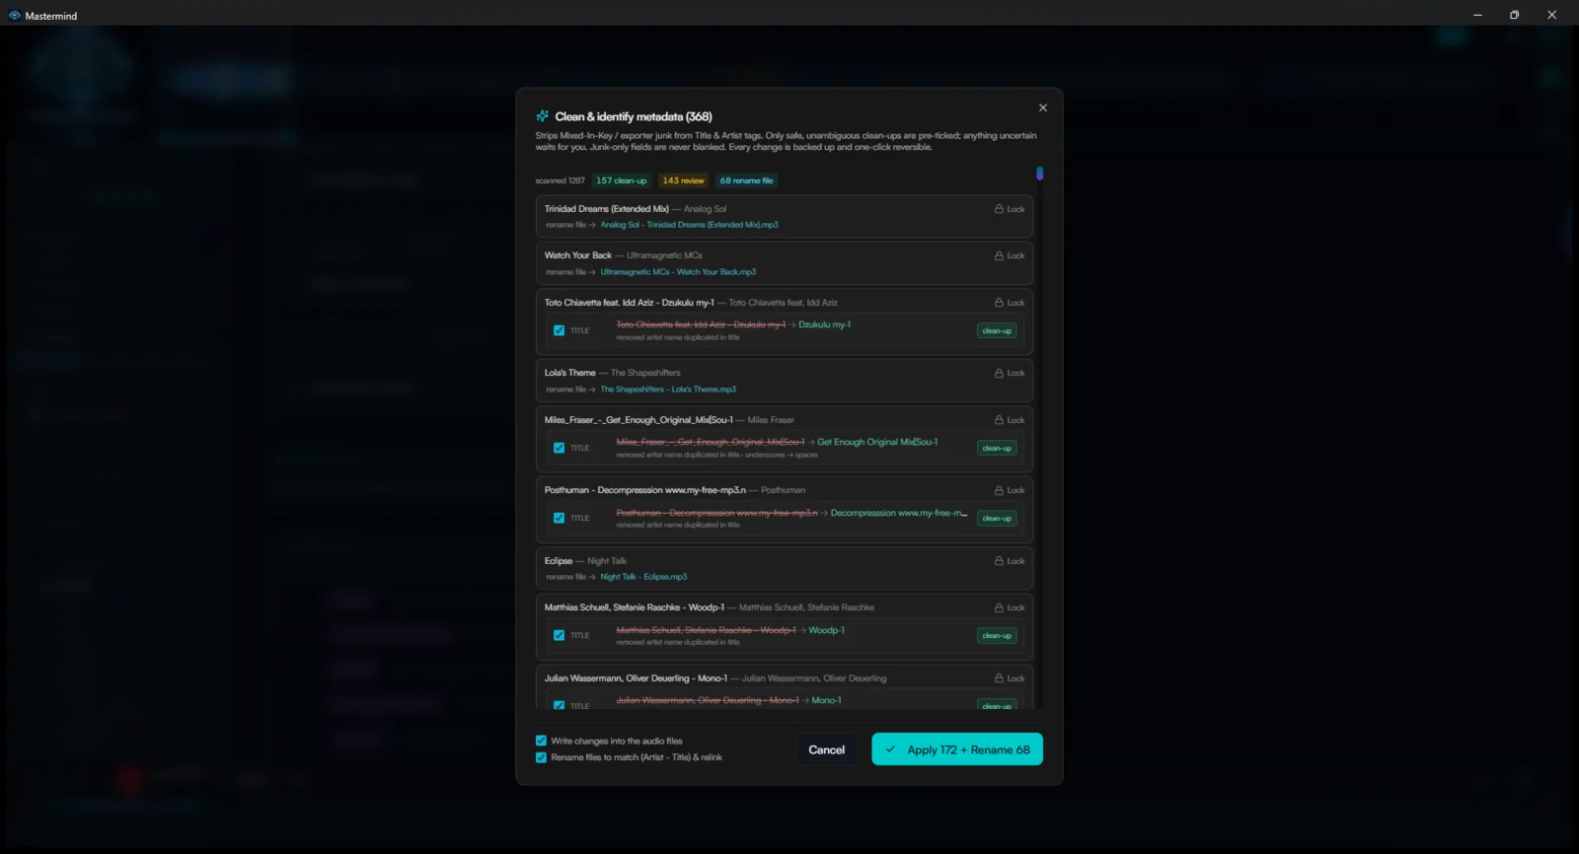Close the Clean & identify metadata dialog

(1043, 107)
